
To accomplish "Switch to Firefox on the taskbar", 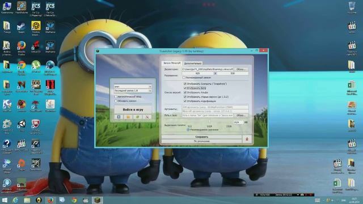I will point(50,200).
